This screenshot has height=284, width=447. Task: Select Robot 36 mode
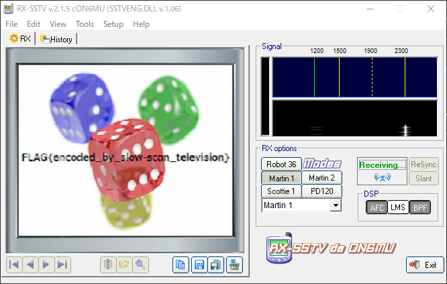pos(281,164)
